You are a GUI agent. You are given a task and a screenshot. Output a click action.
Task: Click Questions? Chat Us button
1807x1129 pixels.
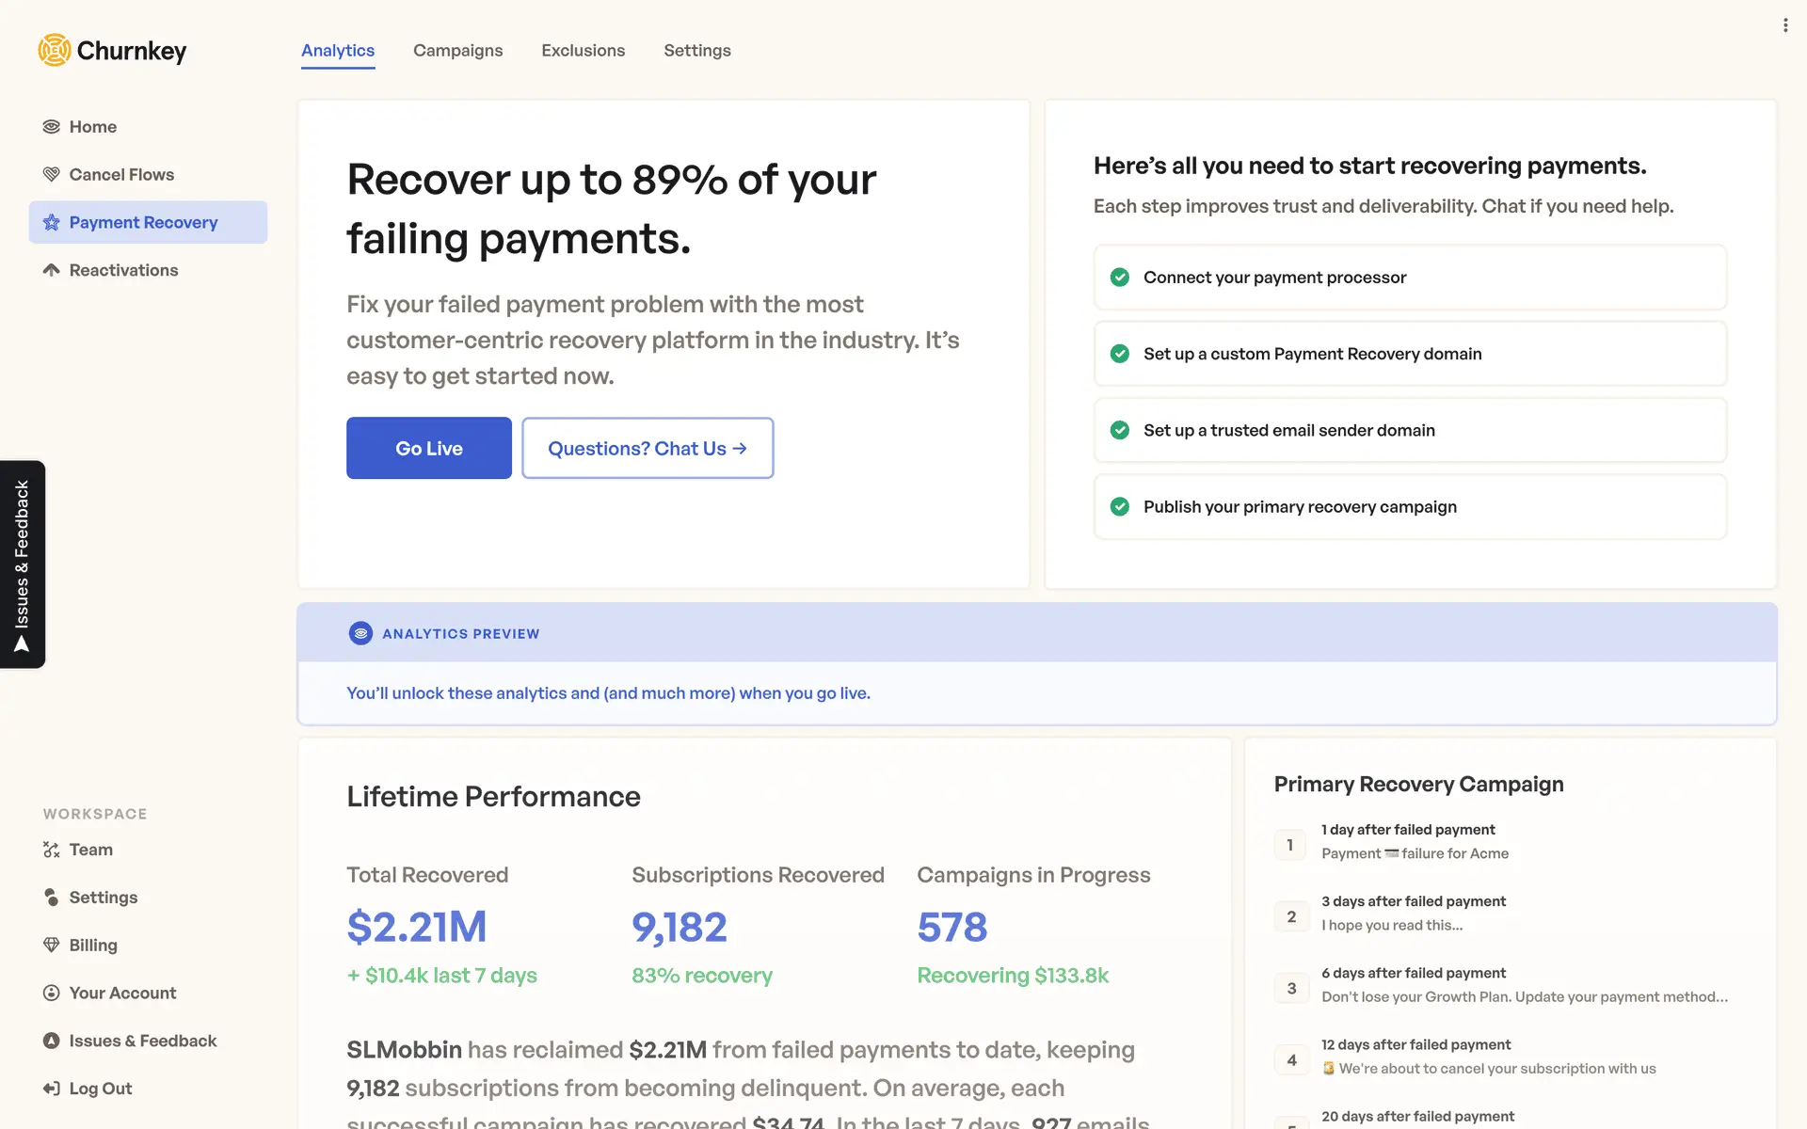(648, 449)
